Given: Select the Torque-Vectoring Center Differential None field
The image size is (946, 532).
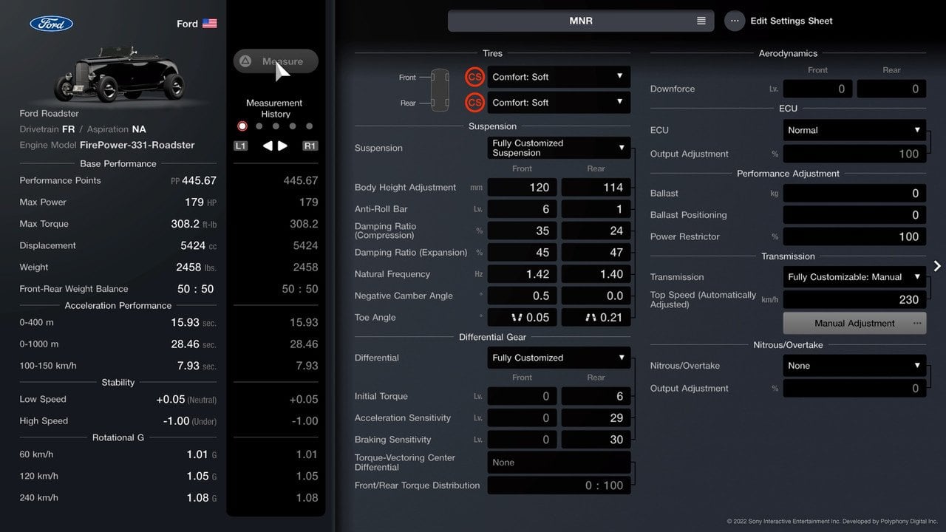Looking at the screenshot, I should tap(559, 463).
